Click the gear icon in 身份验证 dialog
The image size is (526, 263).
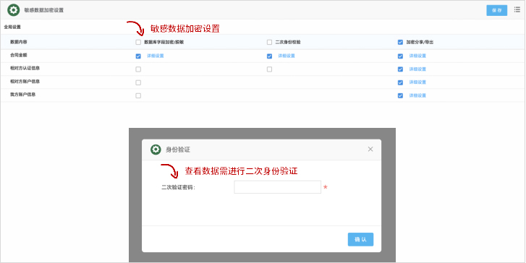(x=156, y=150)
